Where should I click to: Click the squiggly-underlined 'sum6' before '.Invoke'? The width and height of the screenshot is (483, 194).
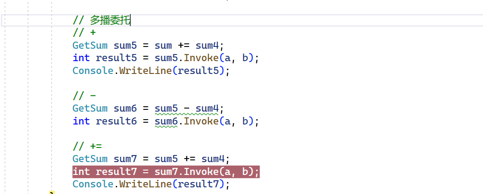166,121
